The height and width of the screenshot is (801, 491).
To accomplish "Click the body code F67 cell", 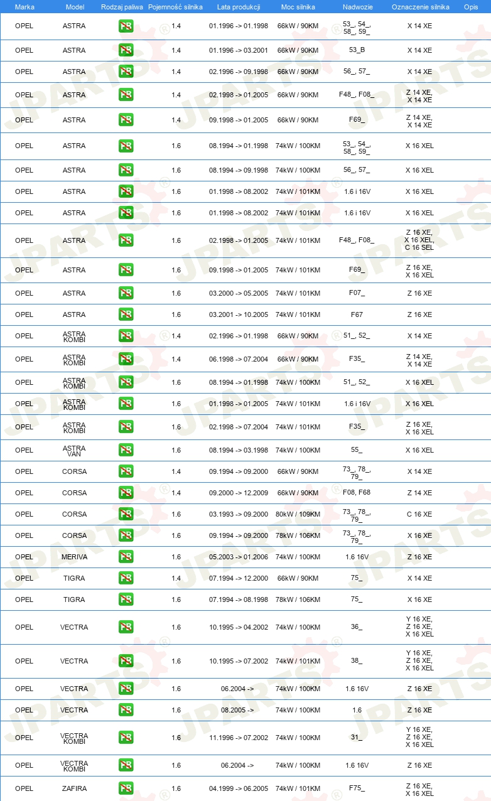I will tap(357, 314).
